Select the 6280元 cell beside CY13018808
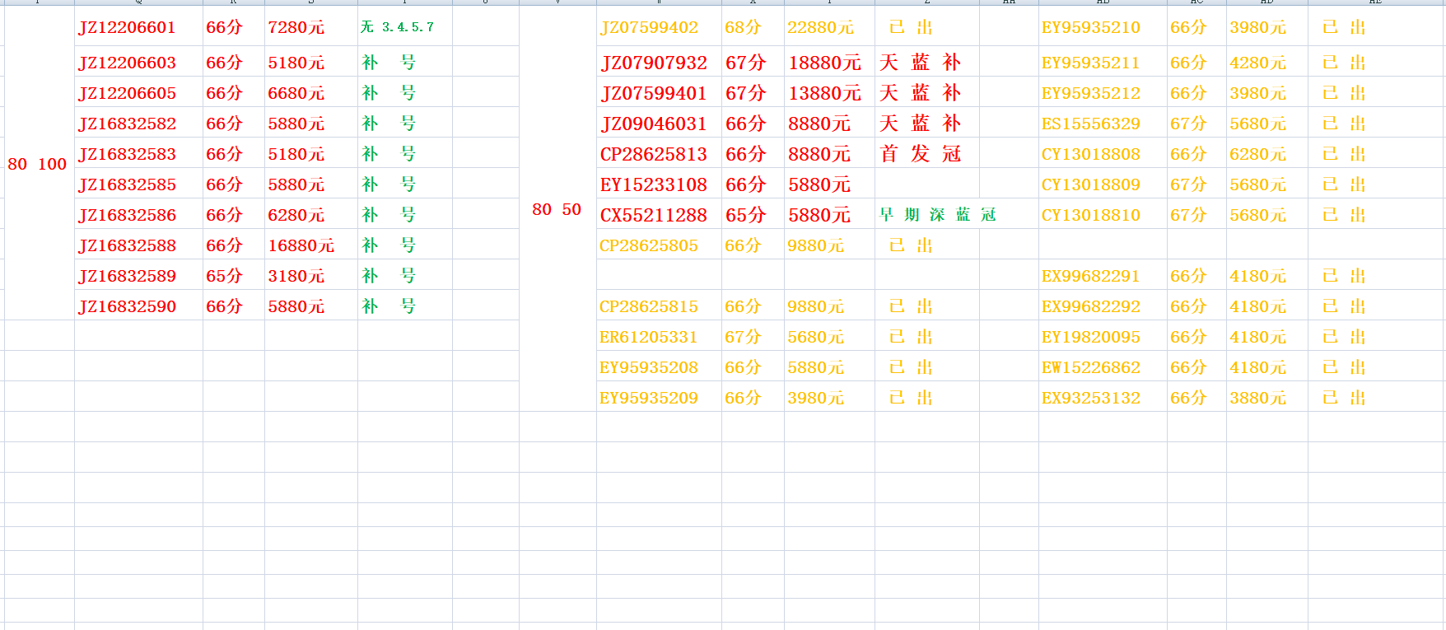Viewport: 1446px width, 630px height. coord(1258,154)
